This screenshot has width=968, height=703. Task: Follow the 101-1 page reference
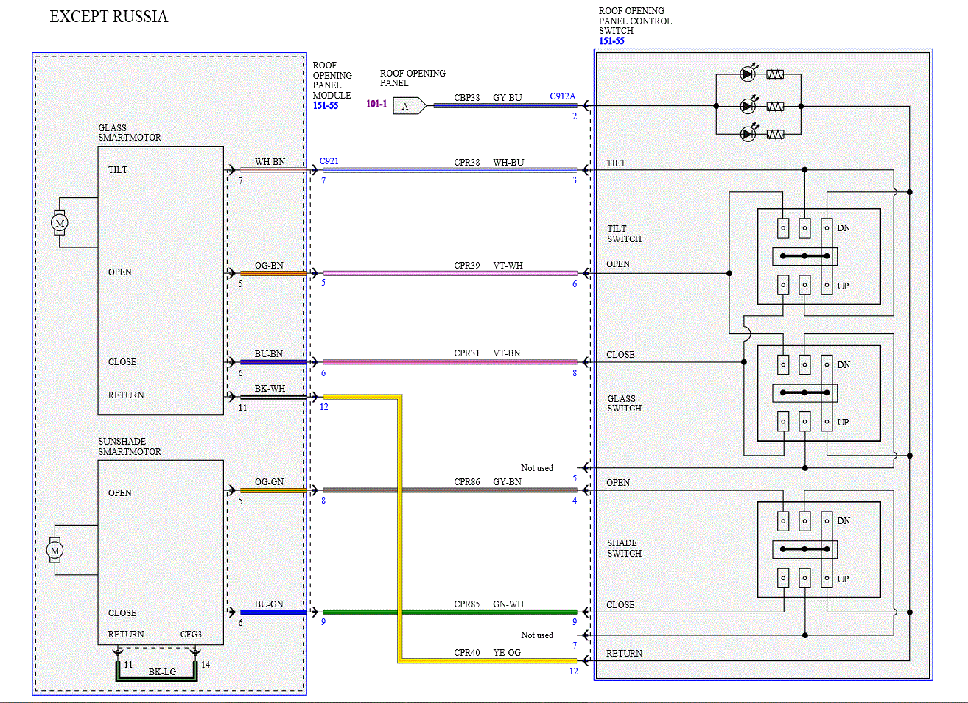(x=376, y=105)
